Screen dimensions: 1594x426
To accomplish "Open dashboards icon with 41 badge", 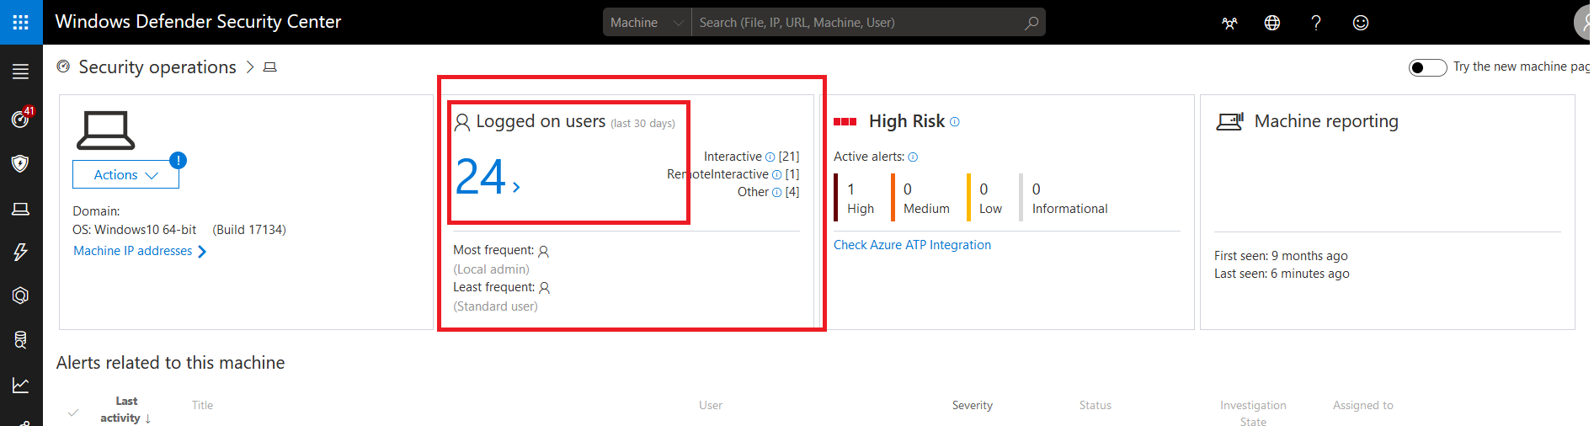I will (21, 118).
